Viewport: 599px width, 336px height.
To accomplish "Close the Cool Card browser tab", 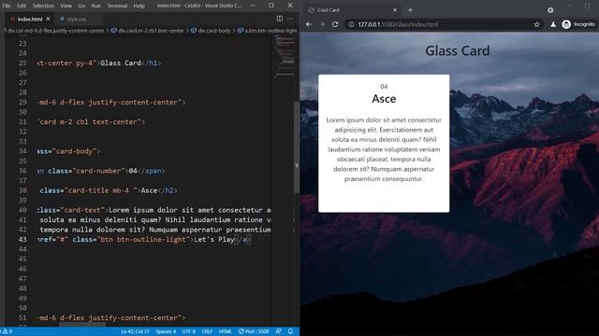I will coord(395,10).
